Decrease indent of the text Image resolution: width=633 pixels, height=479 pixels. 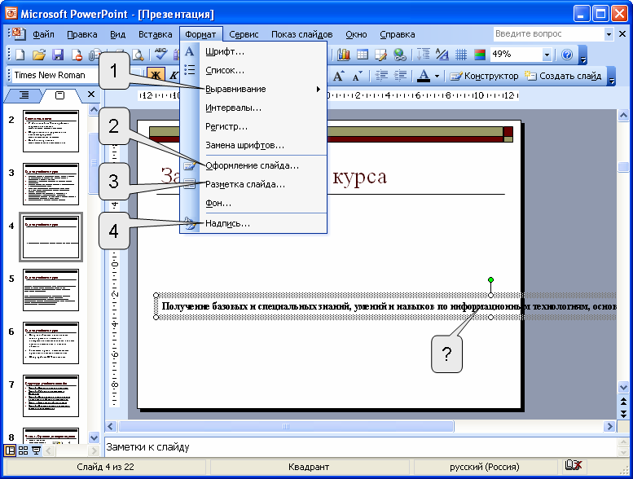pyautogui.click(x=381, y=76)
